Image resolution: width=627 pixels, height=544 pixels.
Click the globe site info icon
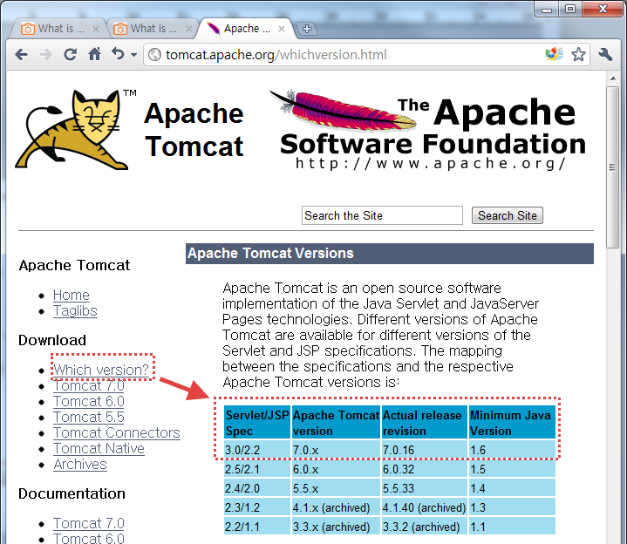[x=154, y=55]
